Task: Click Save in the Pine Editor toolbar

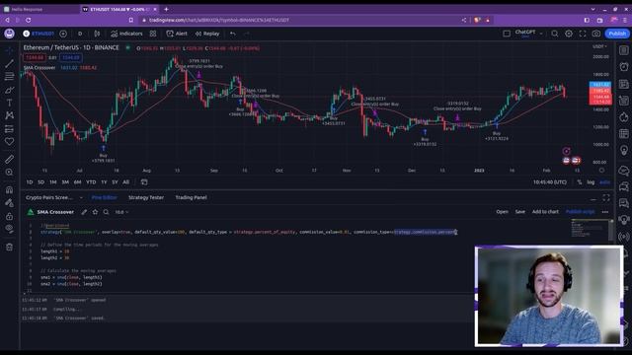Action: click(x=520, y=212)
